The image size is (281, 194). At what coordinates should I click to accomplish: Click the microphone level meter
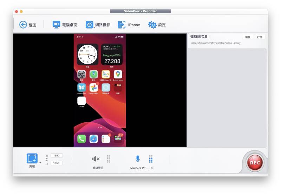(x=151, y=159)
